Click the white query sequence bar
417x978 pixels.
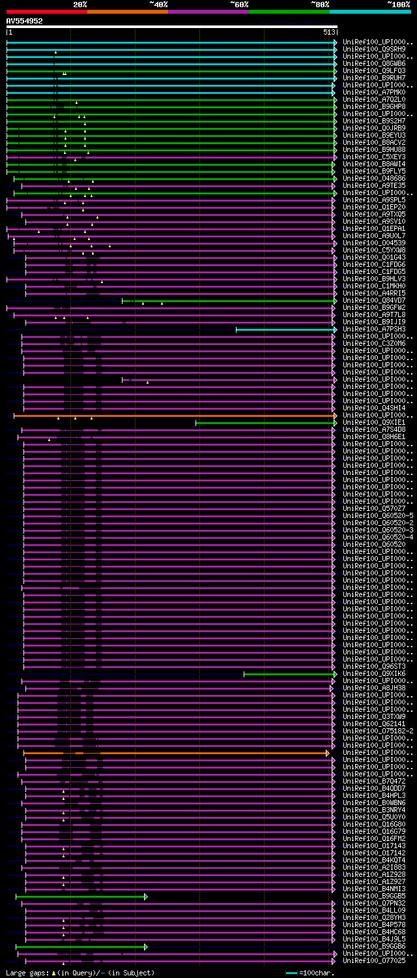[171, 27]
